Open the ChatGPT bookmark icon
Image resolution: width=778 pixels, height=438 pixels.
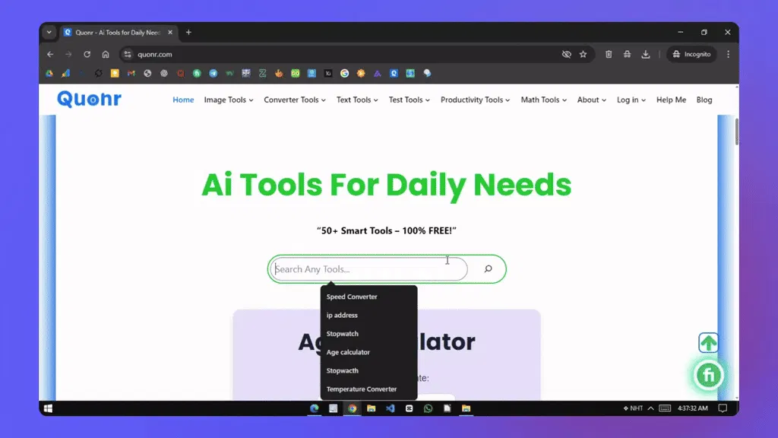point(164,73)
